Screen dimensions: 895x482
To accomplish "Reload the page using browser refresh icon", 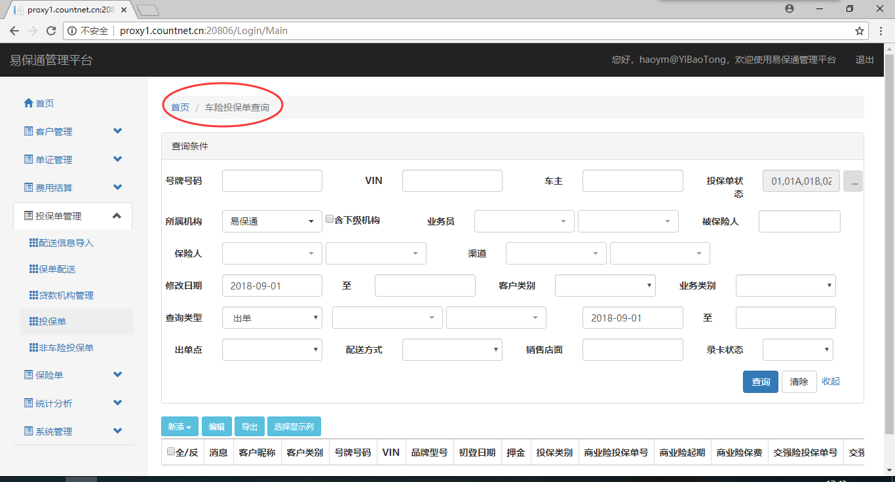I will [51, 31].
